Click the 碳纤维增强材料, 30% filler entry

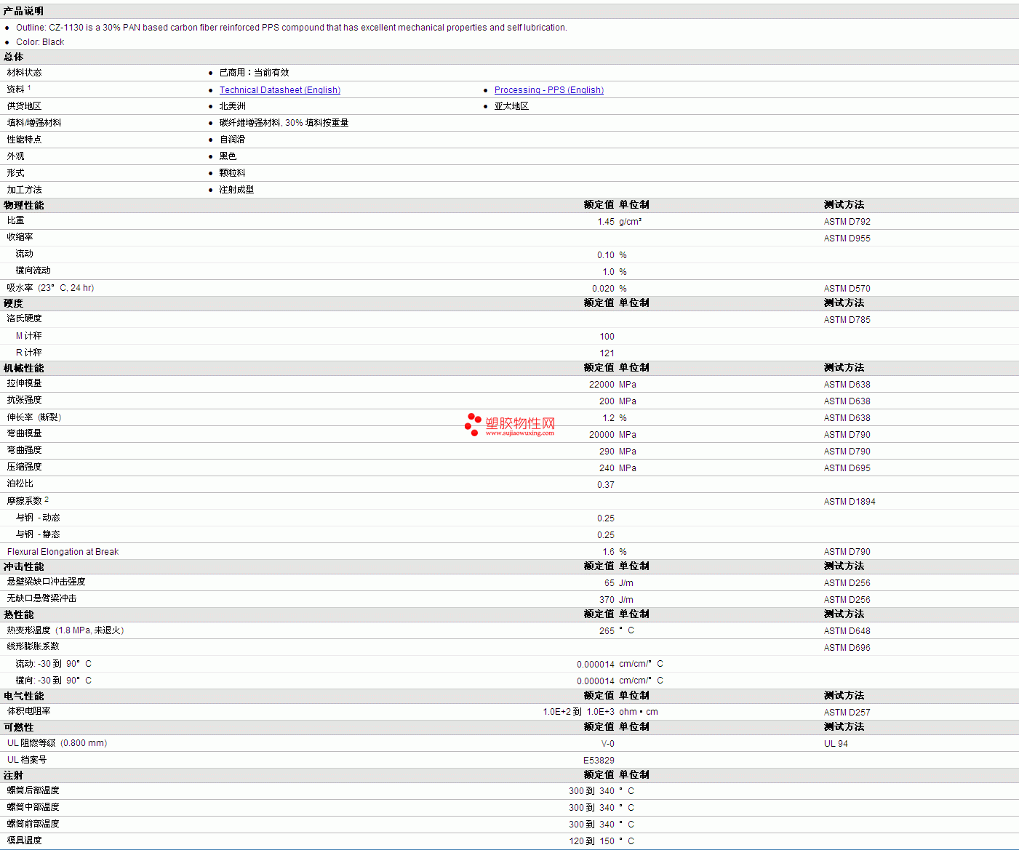[284, 123]
